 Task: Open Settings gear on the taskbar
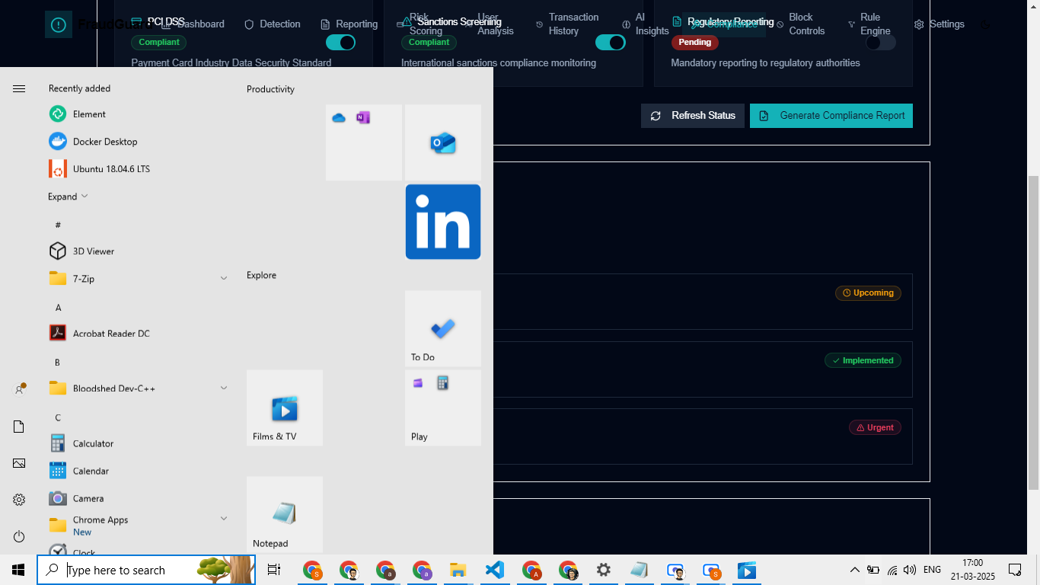tap(604, 570)
